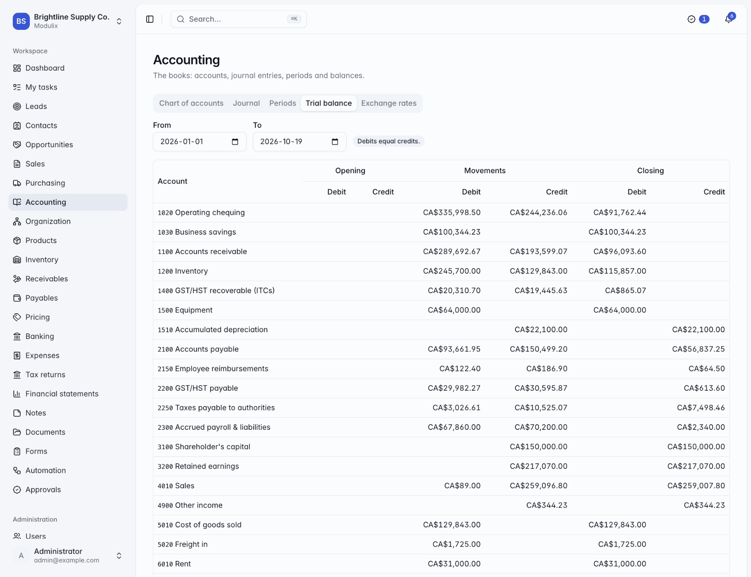Click the Products box icon

(x=17, y=241)
